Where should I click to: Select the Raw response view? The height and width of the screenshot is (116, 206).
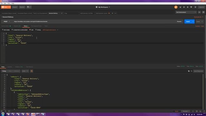pyautogui.click(x=10, y=71)
